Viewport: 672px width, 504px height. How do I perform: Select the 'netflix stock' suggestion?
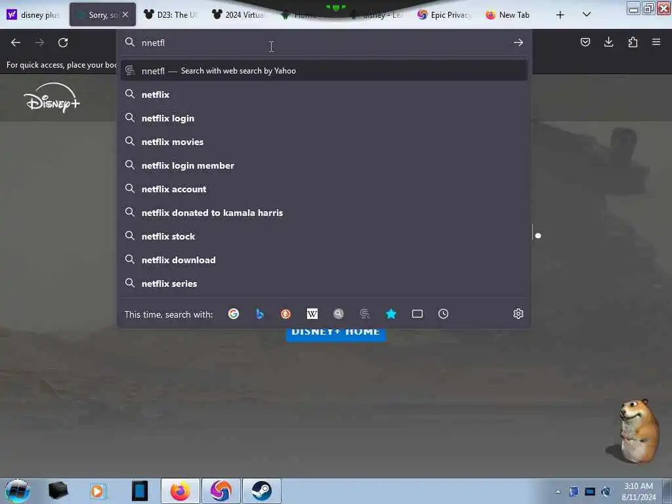tap(324, 236)
